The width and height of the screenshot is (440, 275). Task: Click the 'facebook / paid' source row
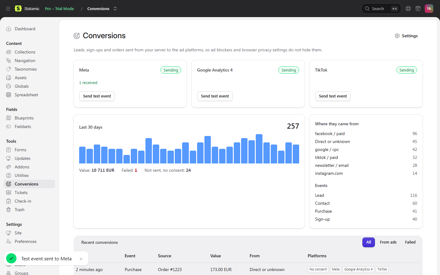(366, 134)
